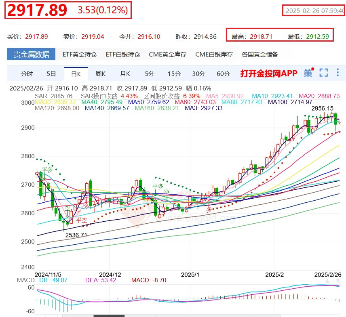Click the SAR: 2885.76 indicator label
346x317 pixels.
(54, 96)
